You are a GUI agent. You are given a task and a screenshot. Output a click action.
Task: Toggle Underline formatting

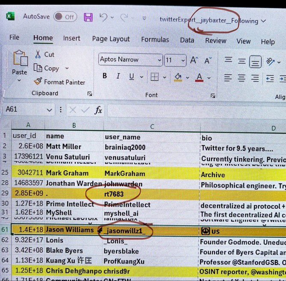[131, 76]
